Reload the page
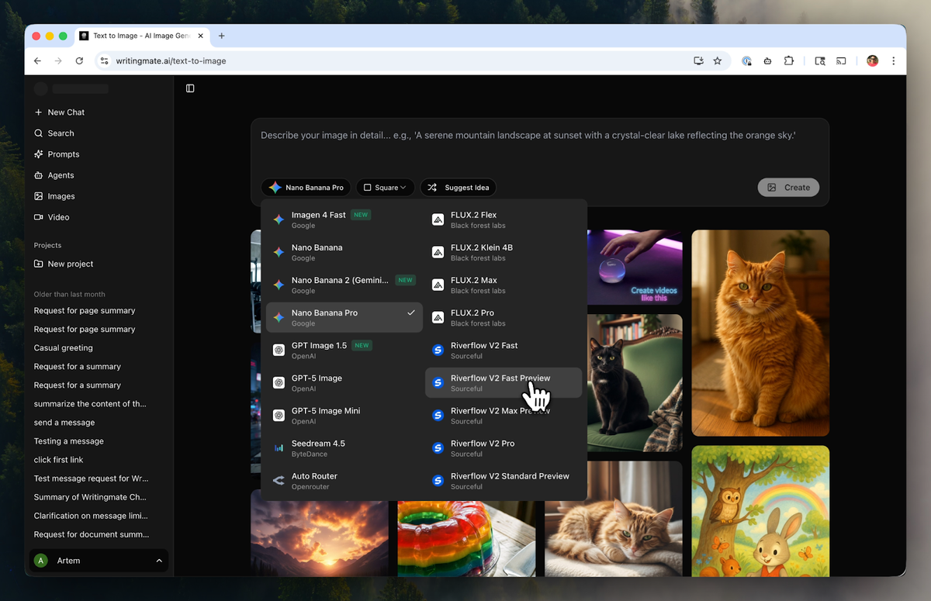Viewport: 931px width, 601px height. [x=79, y=60]
